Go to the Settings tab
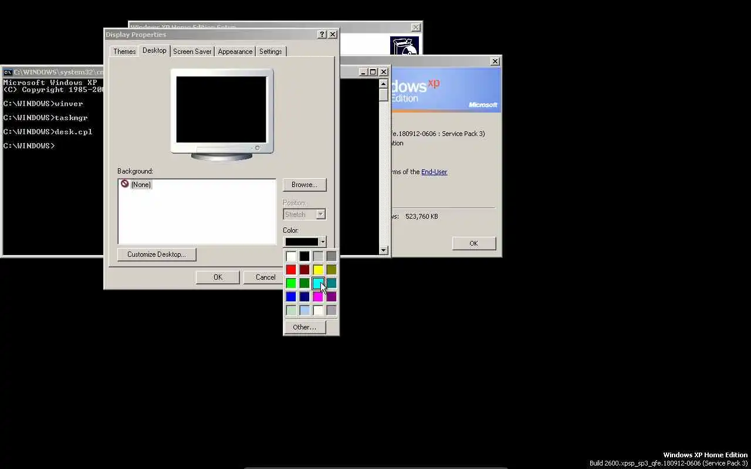The width and height of the screenshot is (751, 469). click(270, 52)
